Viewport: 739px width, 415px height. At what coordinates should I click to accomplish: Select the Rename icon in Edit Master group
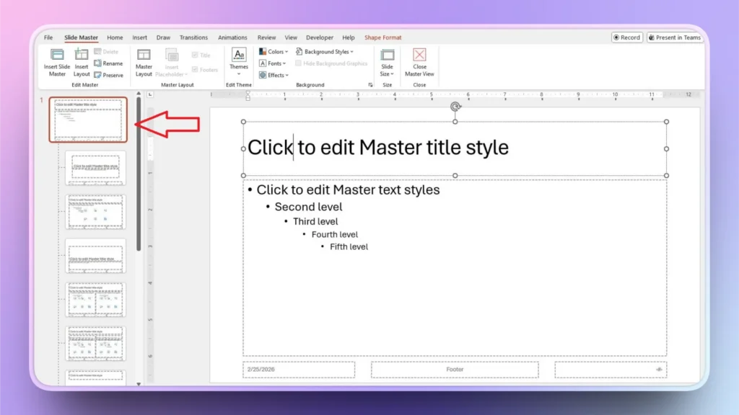pyautogui.click(x=109, y=63)
